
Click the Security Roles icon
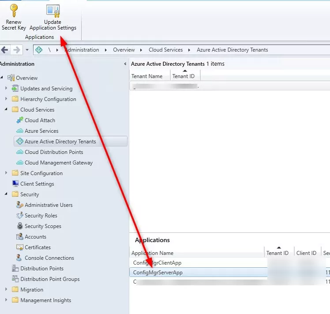pos(20,215)
